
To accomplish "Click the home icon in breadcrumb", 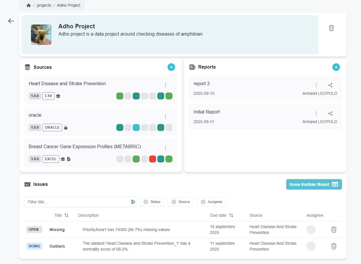I will 28,5.
